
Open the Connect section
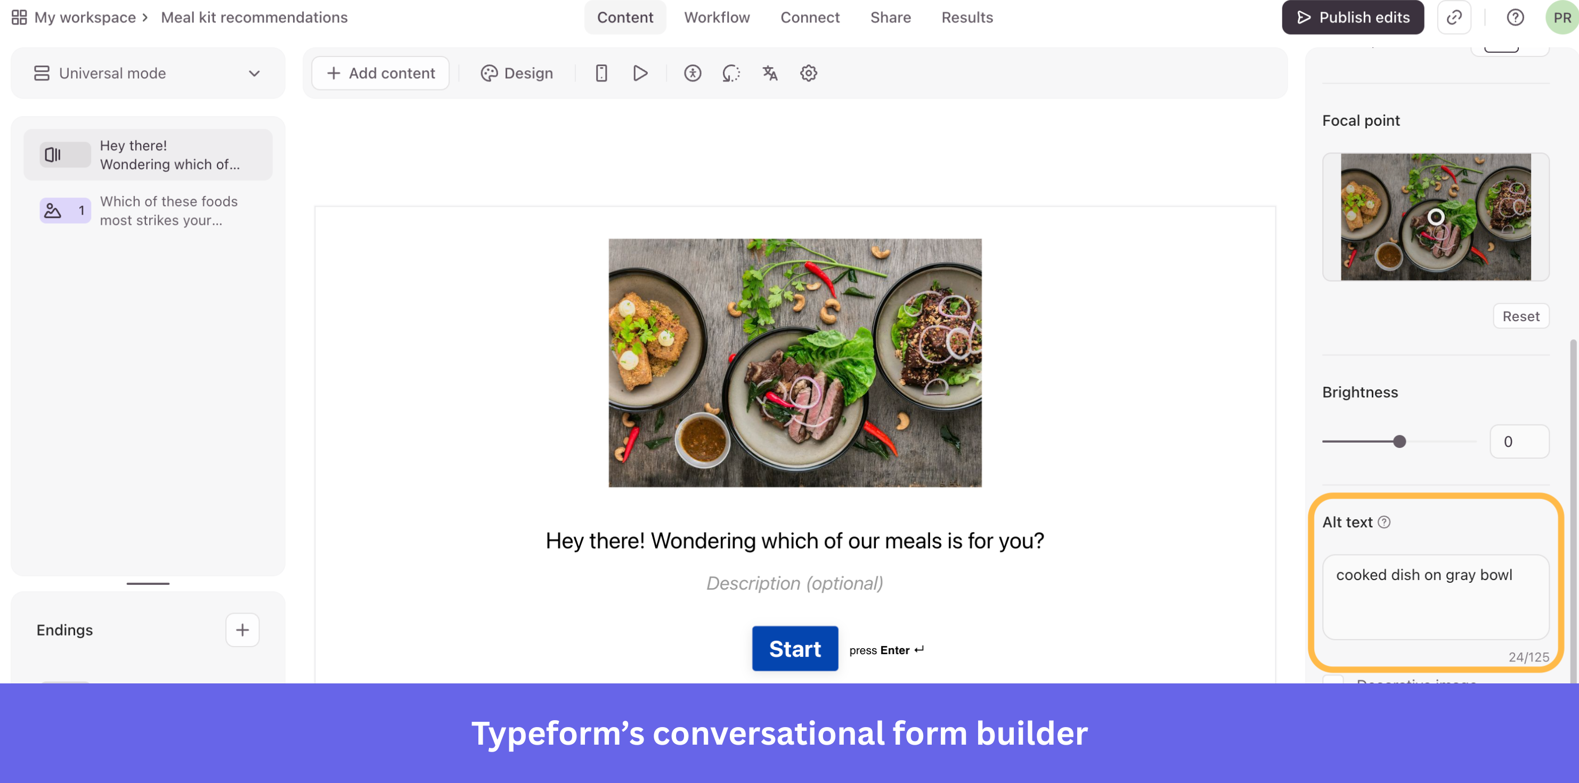click(x=810, y=17)
